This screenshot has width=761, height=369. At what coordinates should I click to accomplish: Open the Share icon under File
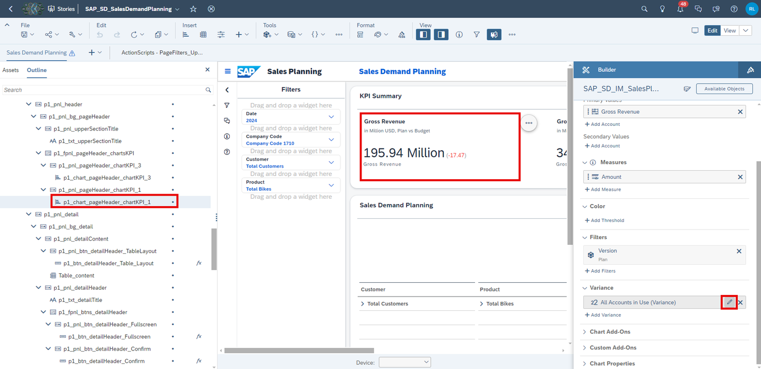click(x=49, y=34)
